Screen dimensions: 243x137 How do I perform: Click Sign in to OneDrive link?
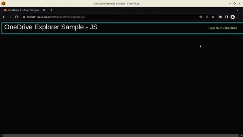tap(223, 28)
